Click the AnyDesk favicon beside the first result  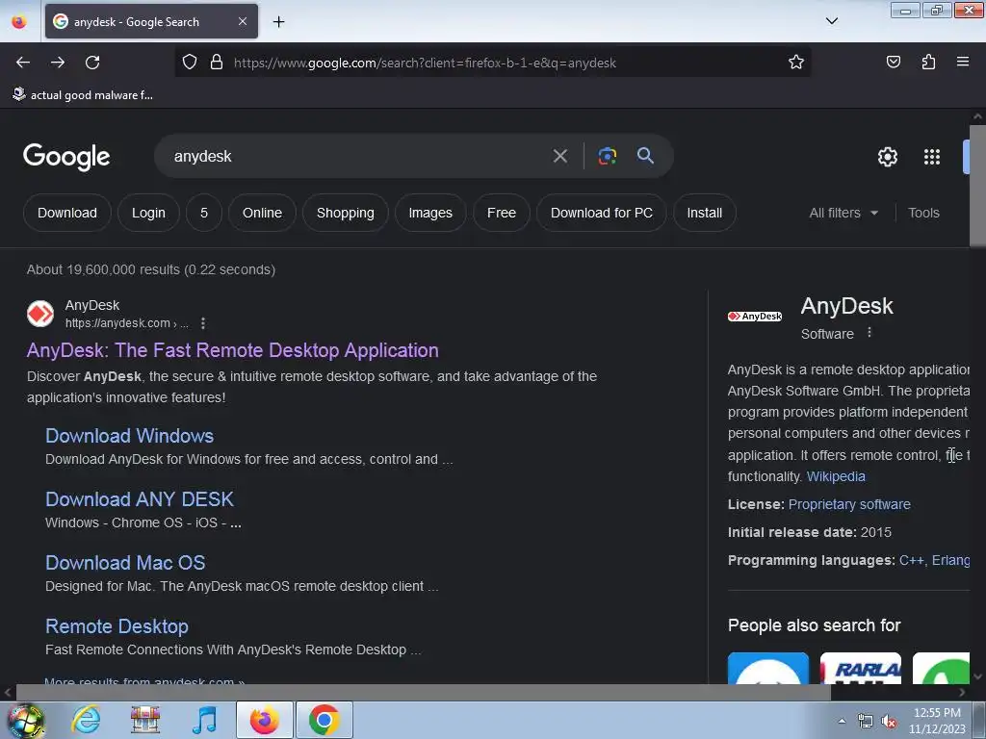pos(40,314)
